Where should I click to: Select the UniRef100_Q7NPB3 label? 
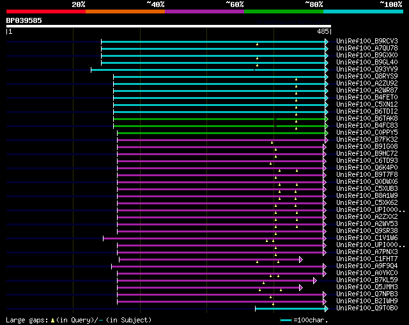(x=367, y=294)
